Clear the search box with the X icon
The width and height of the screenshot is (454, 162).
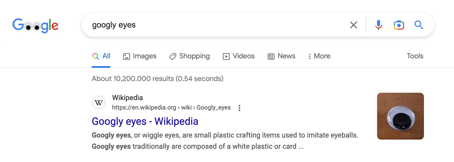[x=353, y=25]
